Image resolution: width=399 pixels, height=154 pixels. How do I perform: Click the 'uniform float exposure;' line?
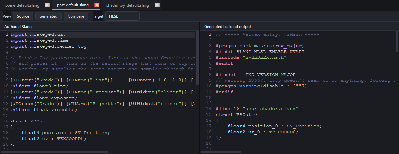pos(44,98)
